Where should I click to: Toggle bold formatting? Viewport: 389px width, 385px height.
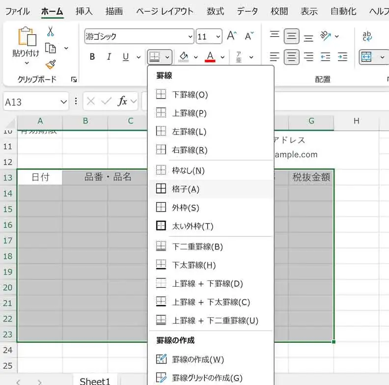tap(92, 57)
